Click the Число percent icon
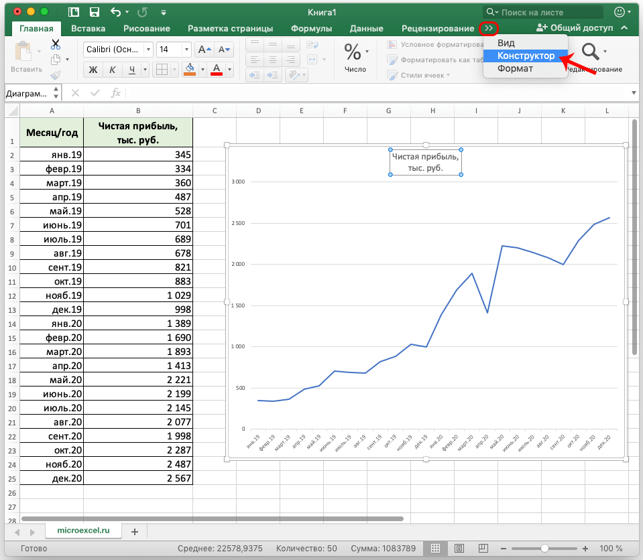The width and height of the screenshot is (643, 560). point(353,52)
